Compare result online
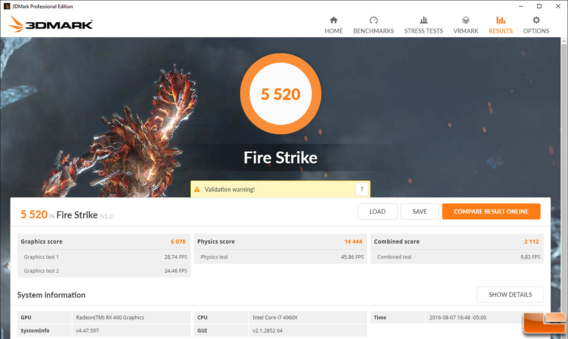 click(491, 211)
